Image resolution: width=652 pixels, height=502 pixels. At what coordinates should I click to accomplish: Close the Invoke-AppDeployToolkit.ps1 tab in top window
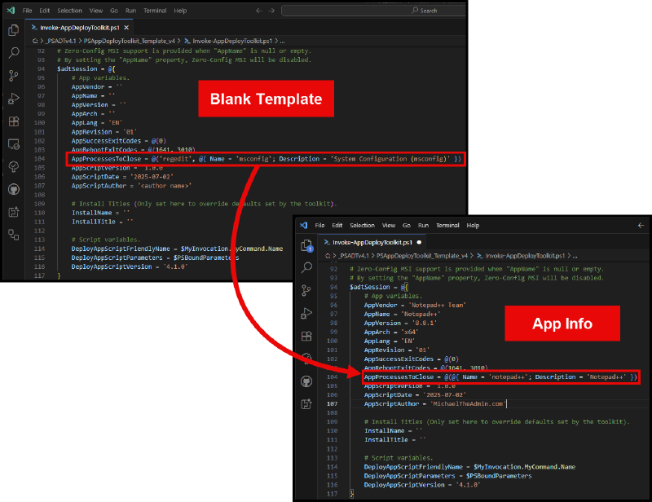[126, 27]
